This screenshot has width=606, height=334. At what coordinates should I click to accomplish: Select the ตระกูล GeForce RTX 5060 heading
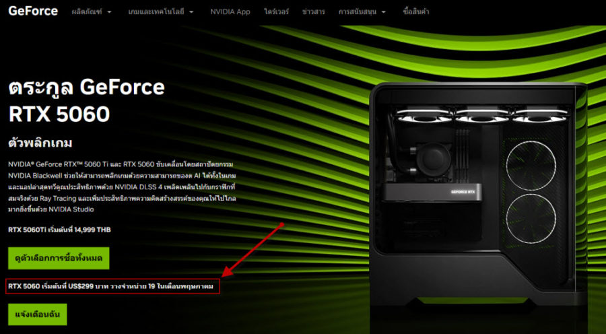86,100
